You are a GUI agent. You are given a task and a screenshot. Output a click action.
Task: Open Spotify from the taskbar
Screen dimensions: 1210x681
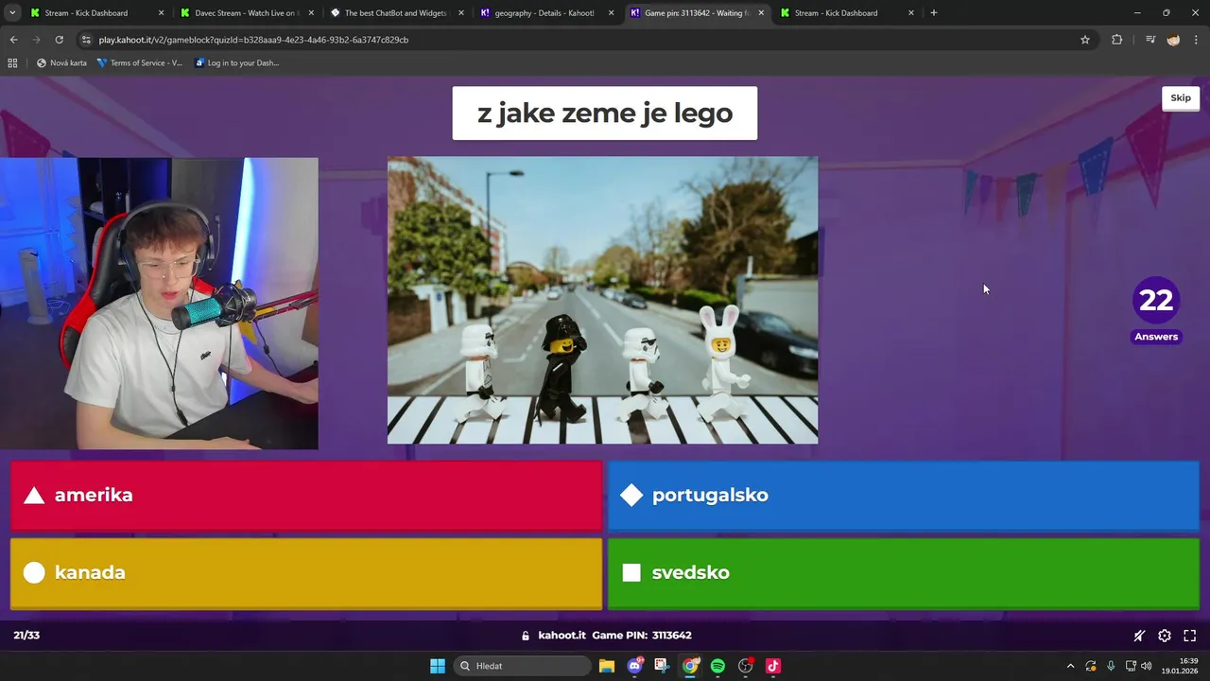[717, 666]
